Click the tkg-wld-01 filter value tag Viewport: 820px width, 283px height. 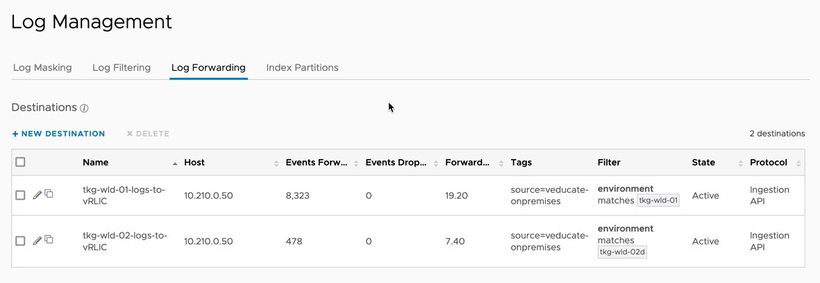point(658,200)
